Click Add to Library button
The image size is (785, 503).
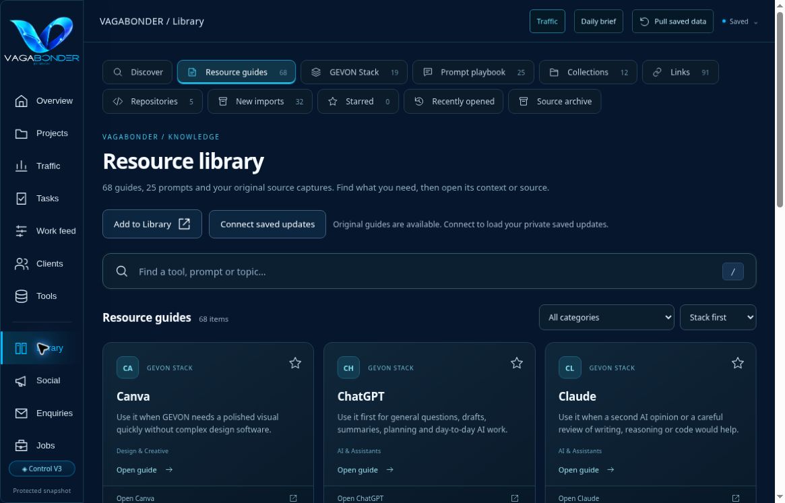pyautogui.click(x=152, y=224)
